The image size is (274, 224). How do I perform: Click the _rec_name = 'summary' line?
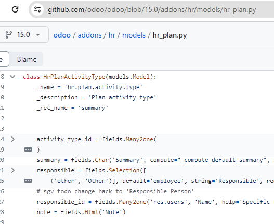pyautogui.click(x=72, y=108)
